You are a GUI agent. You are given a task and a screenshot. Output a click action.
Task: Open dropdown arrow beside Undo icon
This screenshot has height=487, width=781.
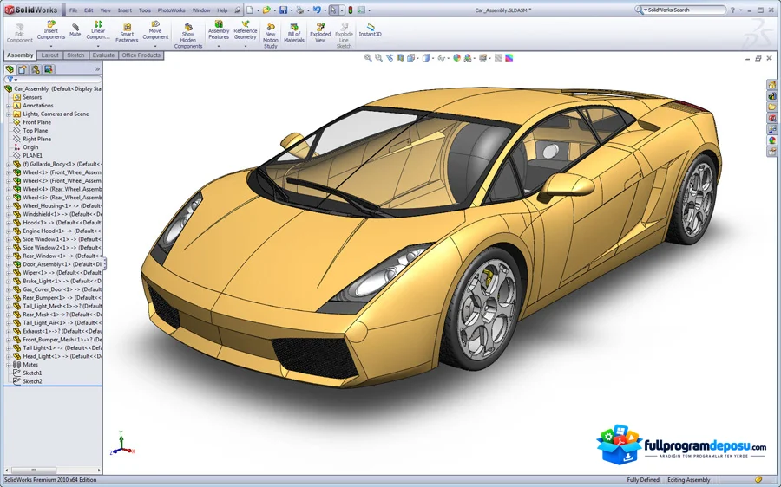(325, 10)
